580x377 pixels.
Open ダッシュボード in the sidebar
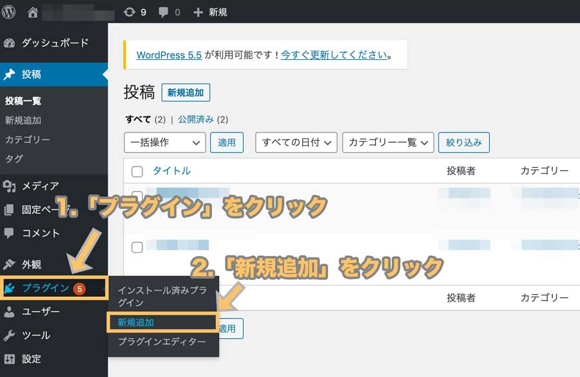tap(55, 43)
